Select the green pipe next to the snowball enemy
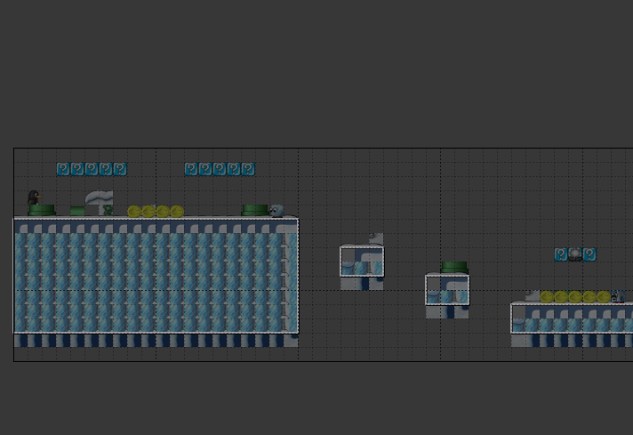Viewport: 633px width, 435px height. click(x=255, y=210)
